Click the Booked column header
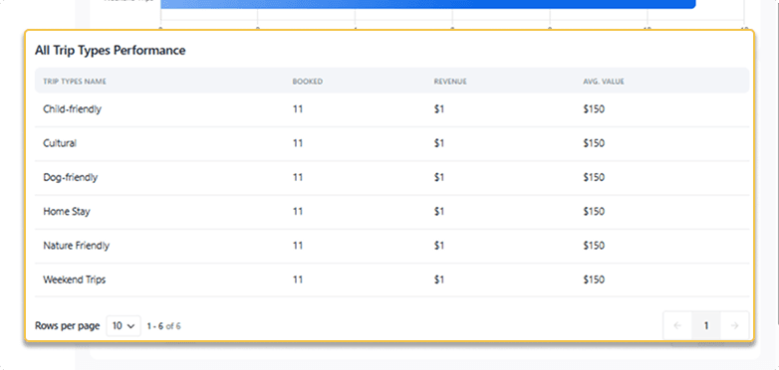This screenshot has height=370, width=779. pyautogui.click(x=307, y=82)
